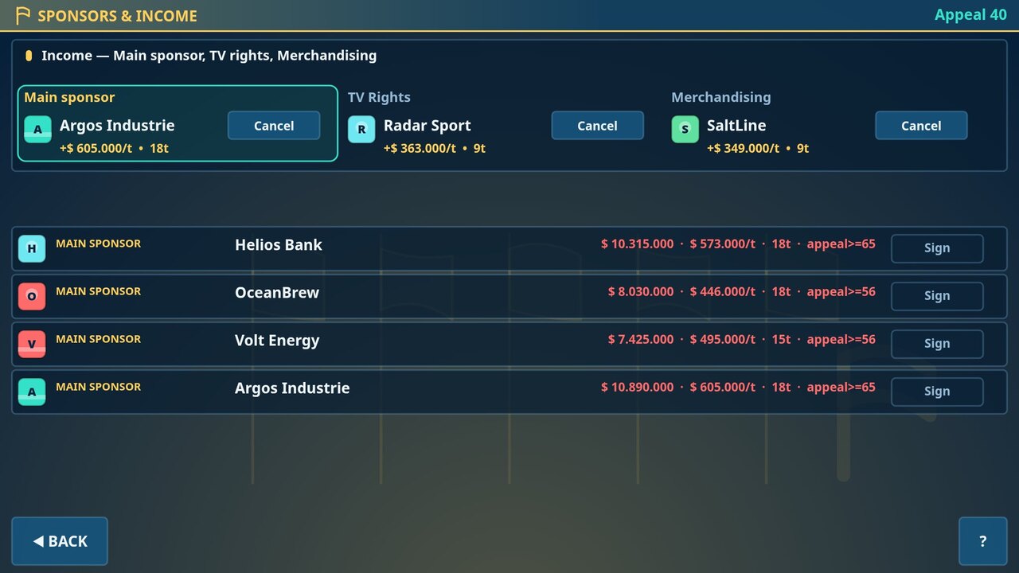Click the +$ 363.000/t 9t income line

435,148
